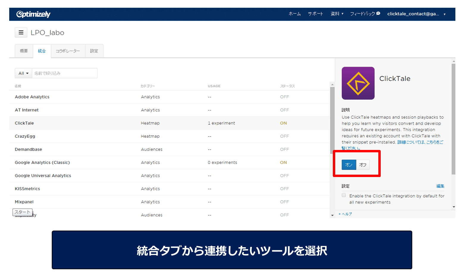Expand the ヘルプ section

pyautogui.click(x=345, y=214)
